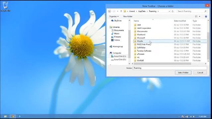Image resolution: width=212 pixels, height=119 pixels.
Task: Select SkyDrive in navigation pane
Action: pyautogui.click(x=116, y=20)
